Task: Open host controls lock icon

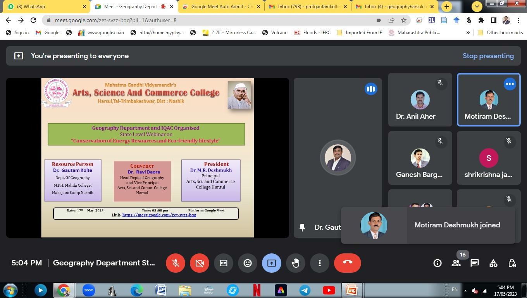Action: 512,263
